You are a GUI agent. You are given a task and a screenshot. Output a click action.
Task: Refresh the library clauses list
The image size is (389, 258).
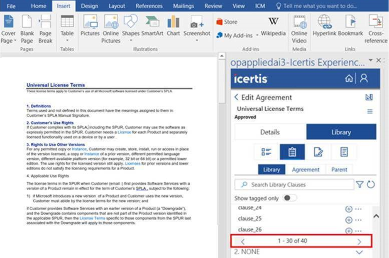pyautogui.click(x=371, y=185)
